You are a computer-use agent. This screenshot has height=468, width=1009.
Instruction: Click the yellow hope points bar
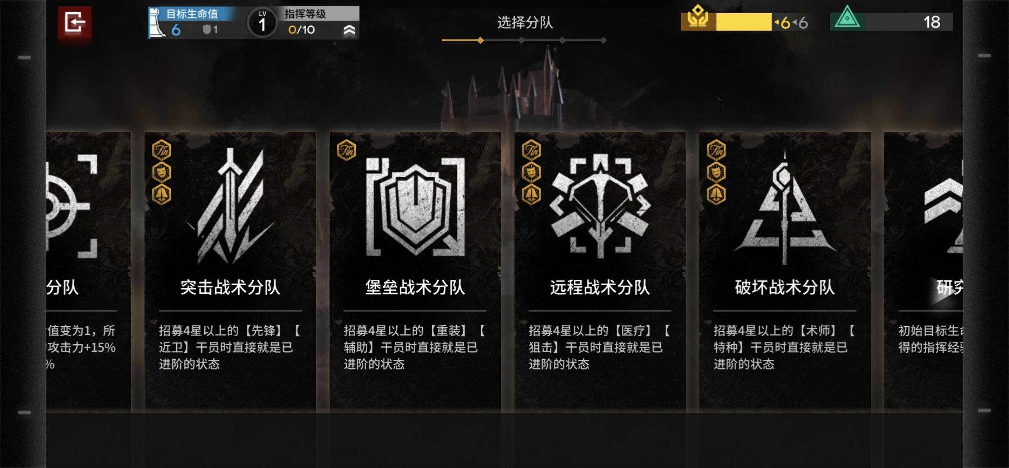(x=744, y=22)
